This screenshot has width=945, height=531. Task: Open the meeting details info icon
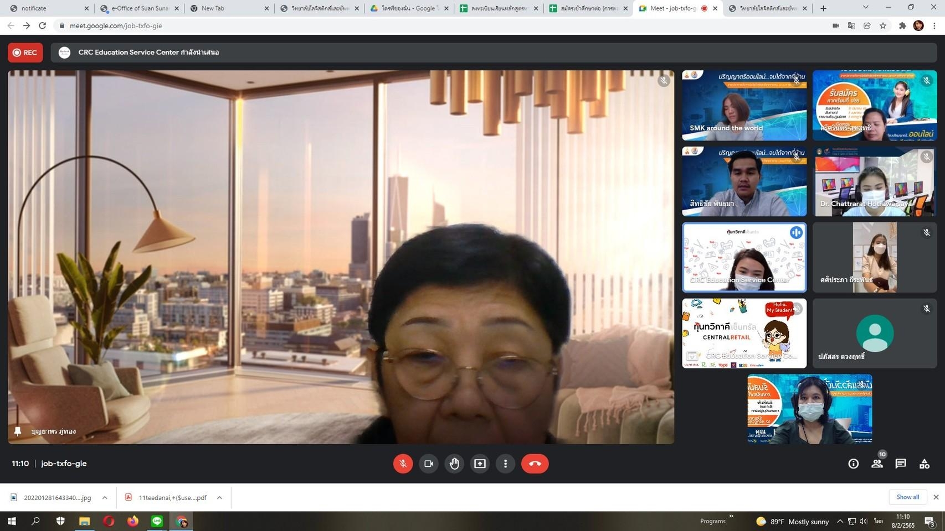coord(853,464)
